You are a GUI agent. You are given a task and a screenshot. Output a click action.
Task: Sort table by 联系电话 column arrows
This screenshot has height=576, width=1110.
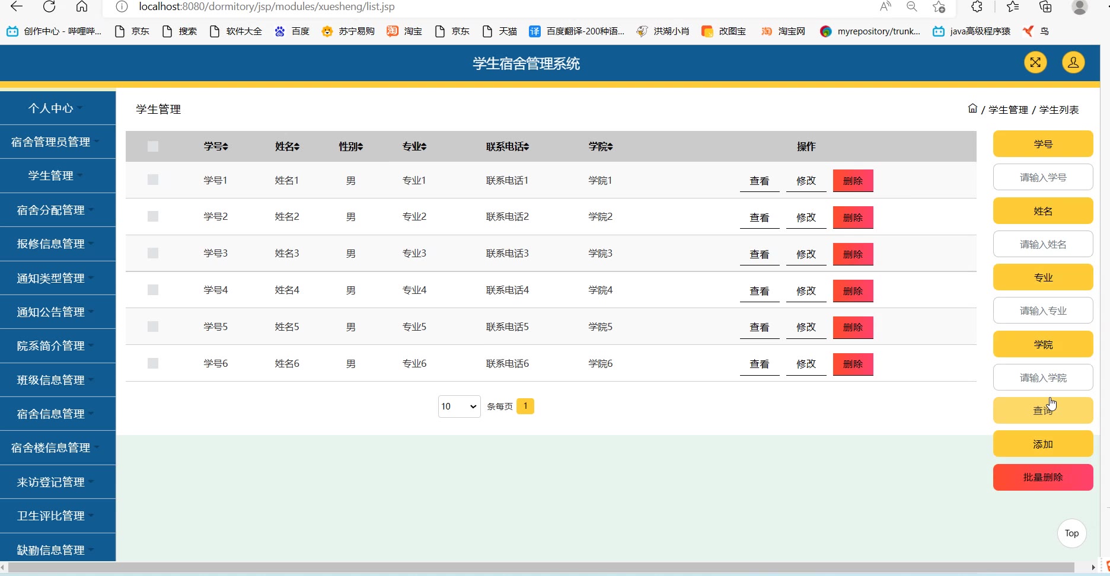pos(526,147)
